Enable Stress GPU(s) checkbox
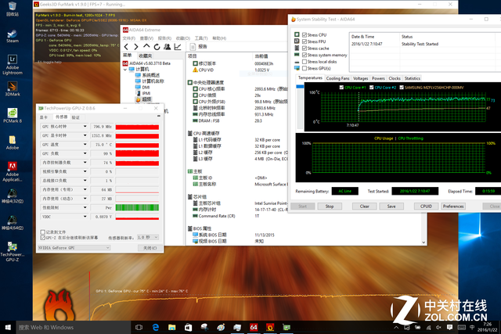This screenshot has height=334, width=501. tap(305, 68)
